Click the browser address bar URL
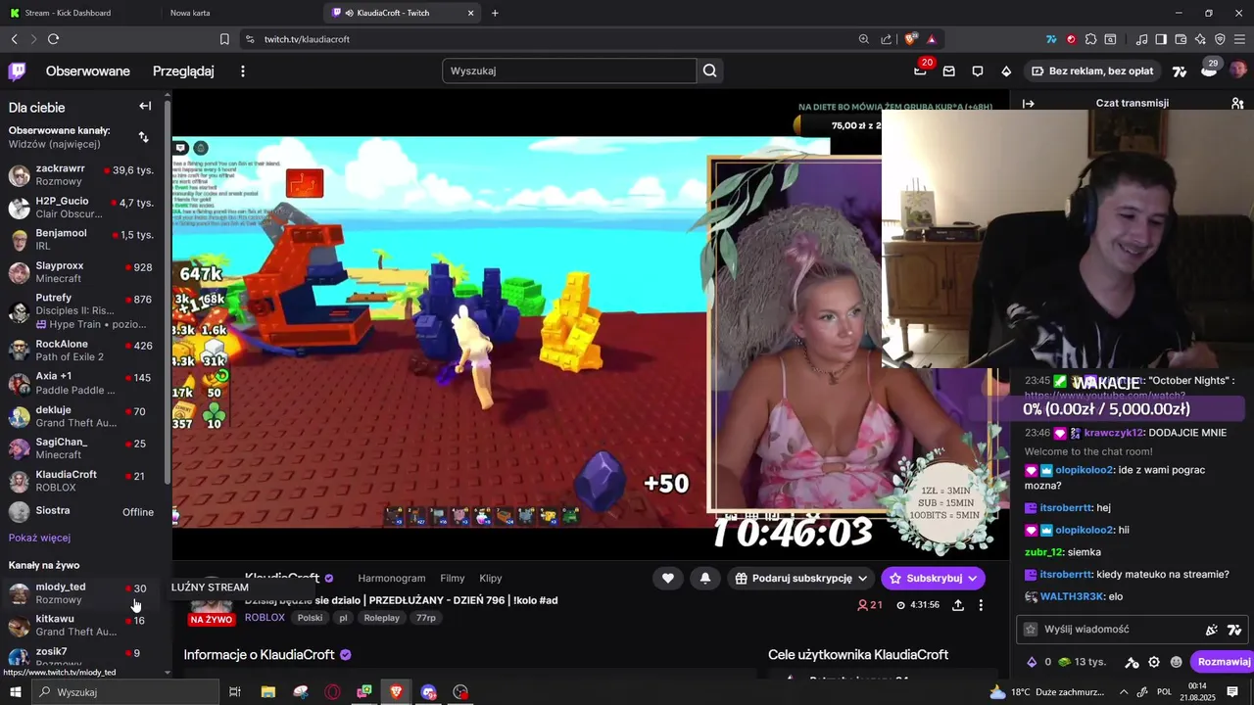The height and width of the screenshot is (705, 1254). click(x=307, y=39)
